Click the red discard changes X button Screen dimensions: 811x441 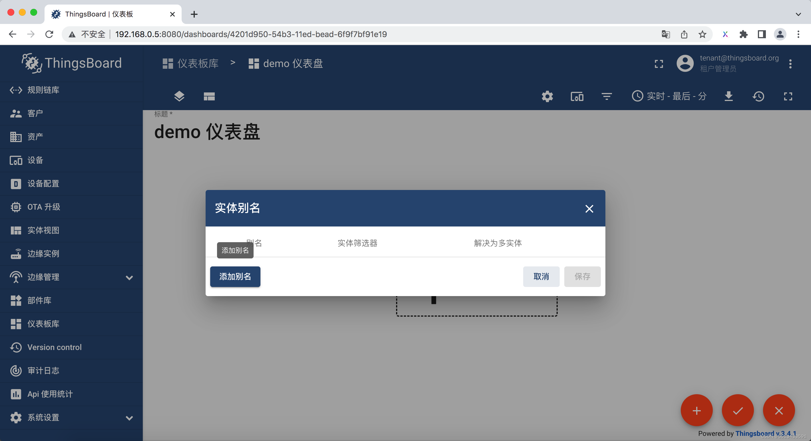click(x=779, y=410)
